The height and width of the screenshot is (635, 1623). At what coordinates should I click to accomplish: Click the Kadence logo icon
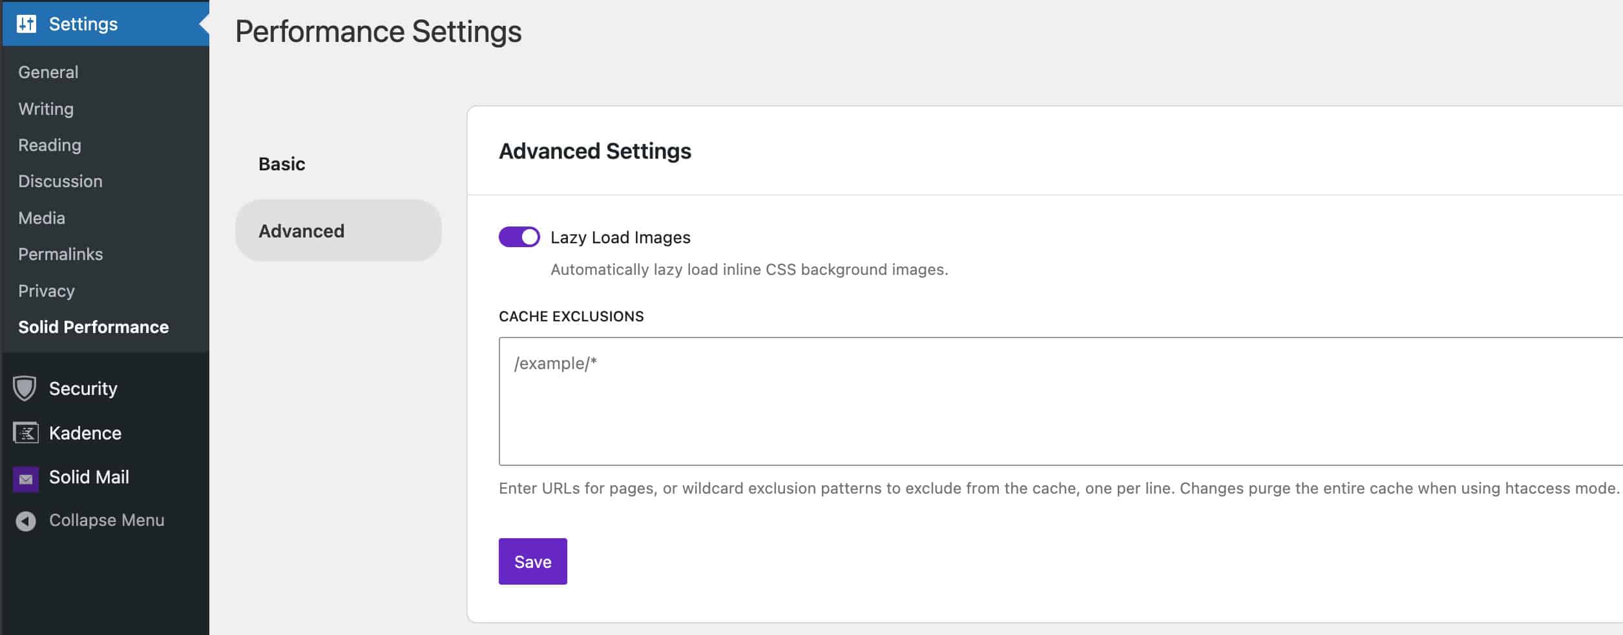point(26,433)
